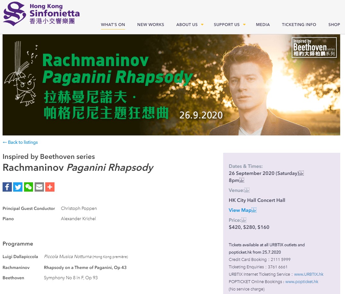Share on Facebook icon
Viewport: 345px width, 294px height.
pyautogui.click(x=7, y=187)
